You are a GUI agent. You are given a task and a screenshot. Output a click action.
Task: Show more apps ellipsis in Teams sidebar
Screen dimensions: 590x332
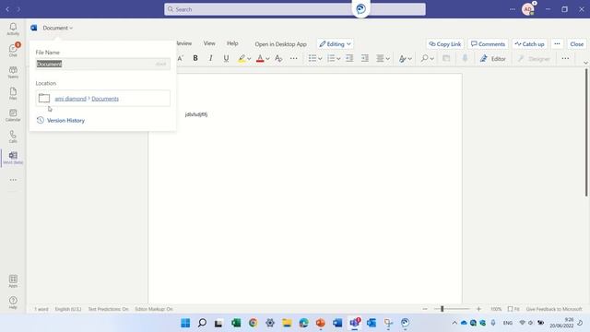tap(13, 180)
